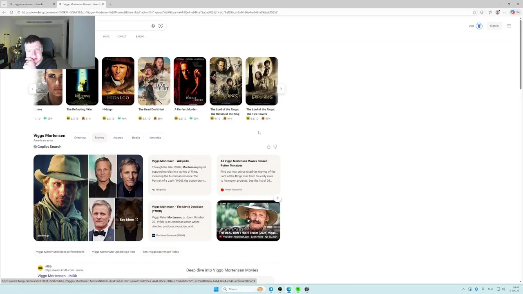The width and height of the screenshot is (523, 294).
Task: Close the Viggo Mortensen Movies tab
Action: [x=103, y=4]
